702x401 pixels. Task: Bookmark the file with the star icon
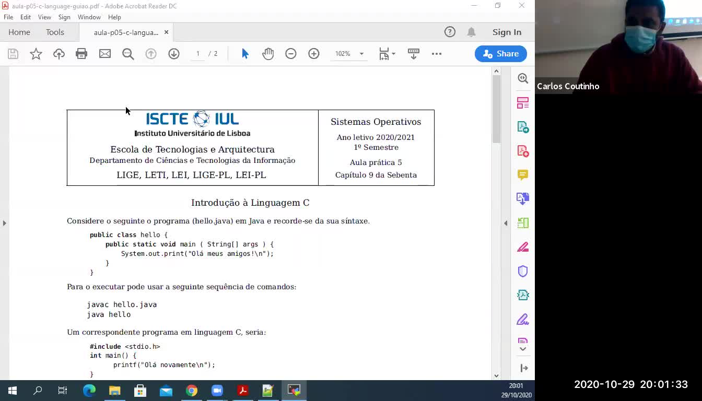(36, 54)
